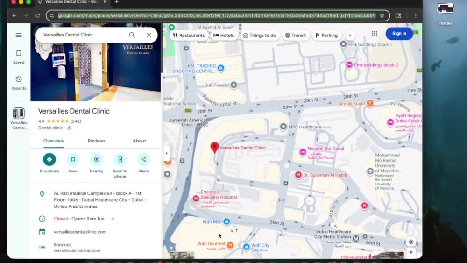Image resolution: width=467 pixels, height=263 pixels.
Task: Filter map by Parking
Action: click(326, 36)
